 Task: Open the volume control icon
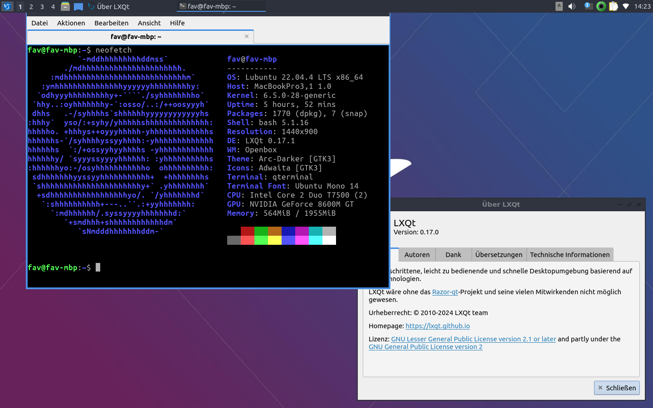pyautogui.click(x=572, y=6)
